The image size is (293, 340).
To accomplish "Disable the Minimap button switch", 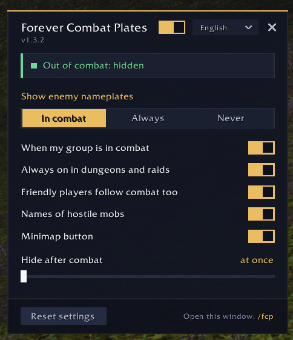I will pyautogui.click(x=262, y=236).
